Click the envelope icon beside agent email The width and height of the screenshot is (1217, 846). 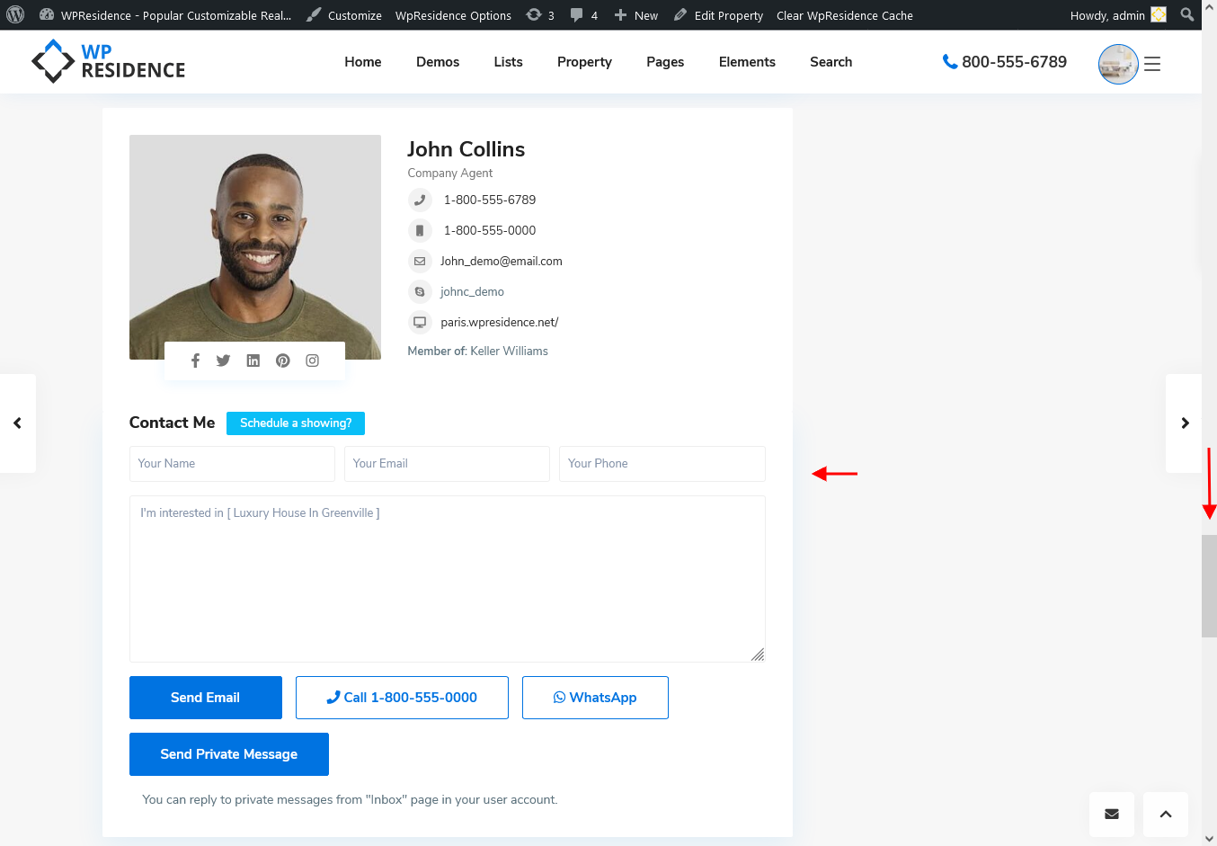420,261
